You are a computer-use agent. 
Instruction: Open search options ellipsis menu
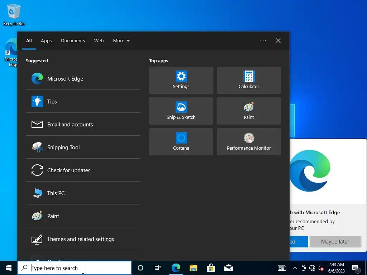263,40
